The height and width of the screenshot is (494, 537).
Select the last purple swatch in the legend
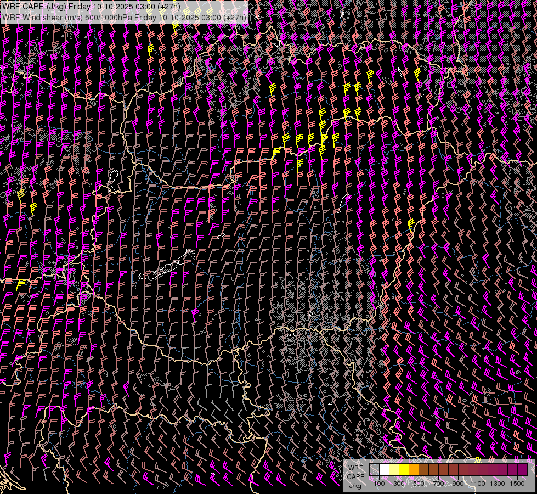pos(522,470)
